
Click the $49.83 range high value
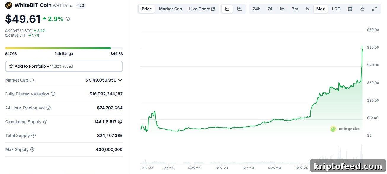117,53
